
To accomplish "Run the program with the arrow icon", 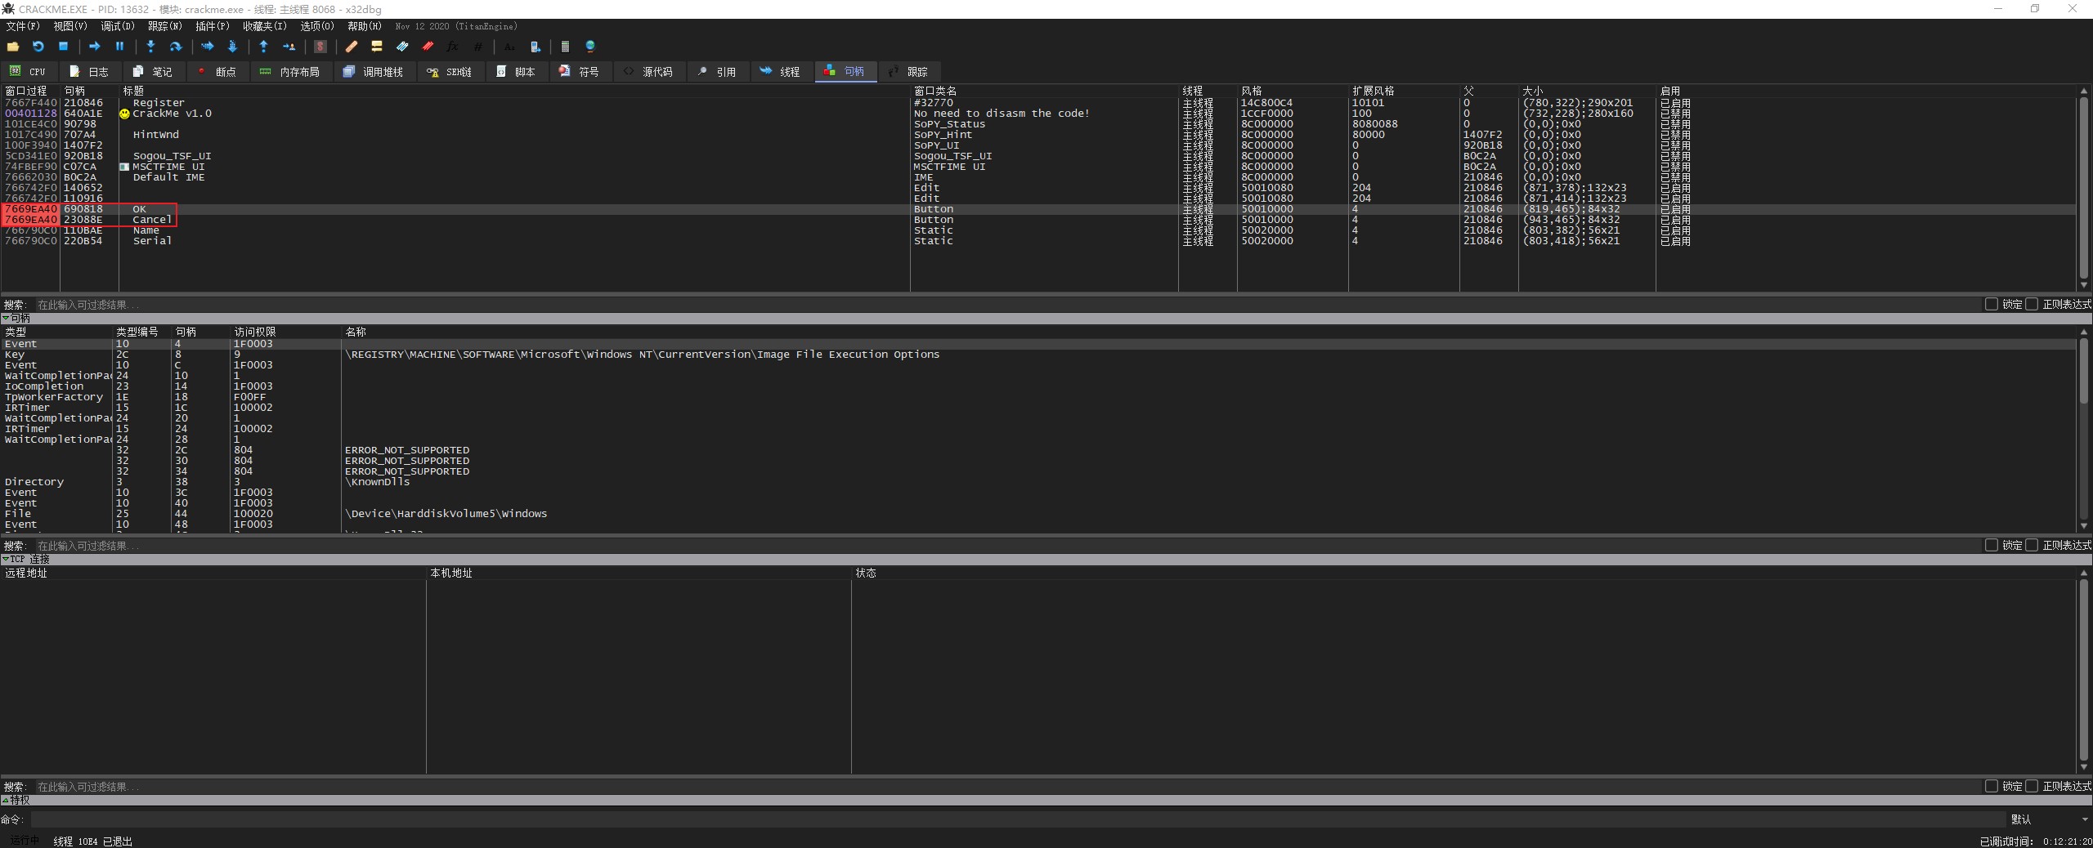I will [x=94, y=47].
